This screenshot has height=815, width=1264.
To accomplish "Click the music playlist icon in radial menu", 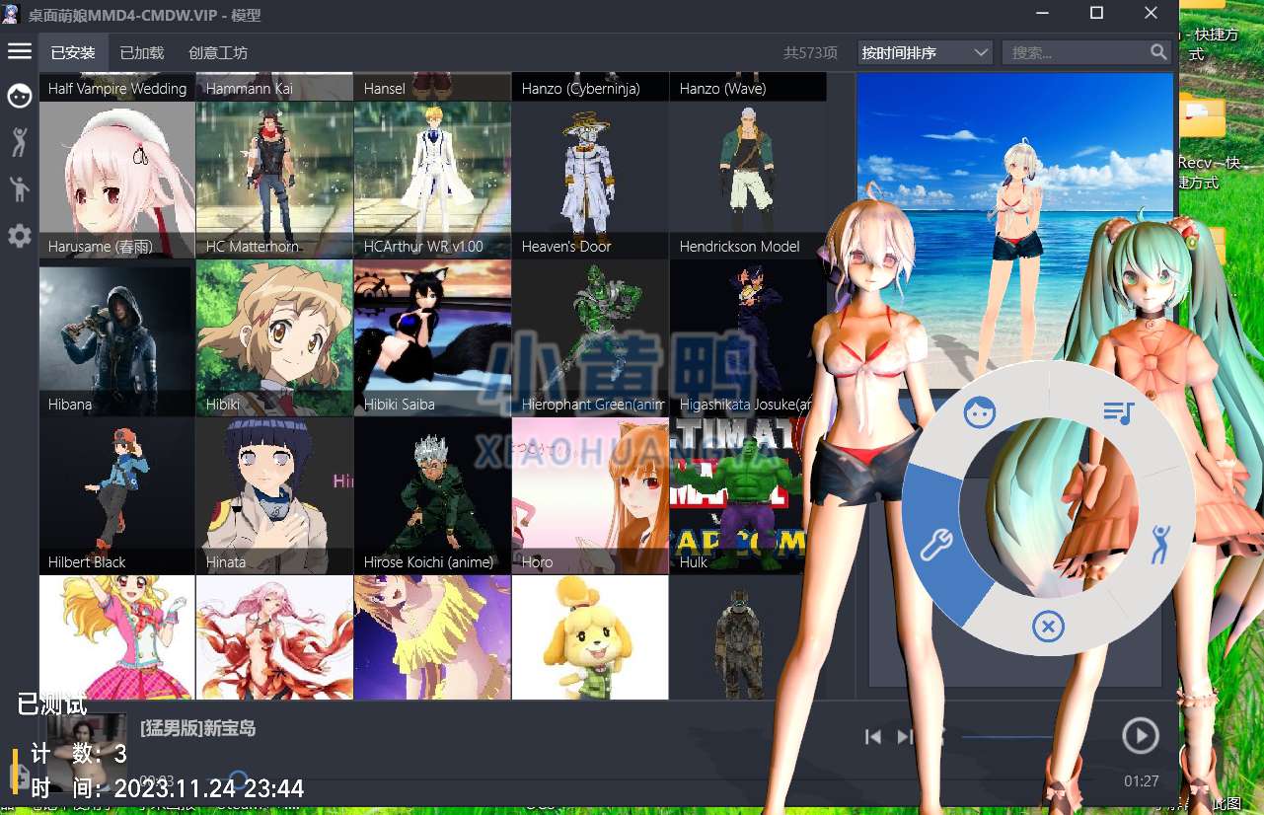I will point(1119,411).
